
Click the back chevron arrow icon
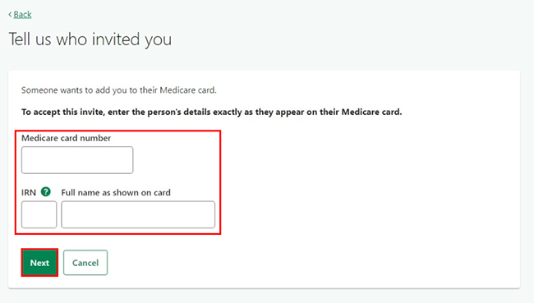coord(10,14)
